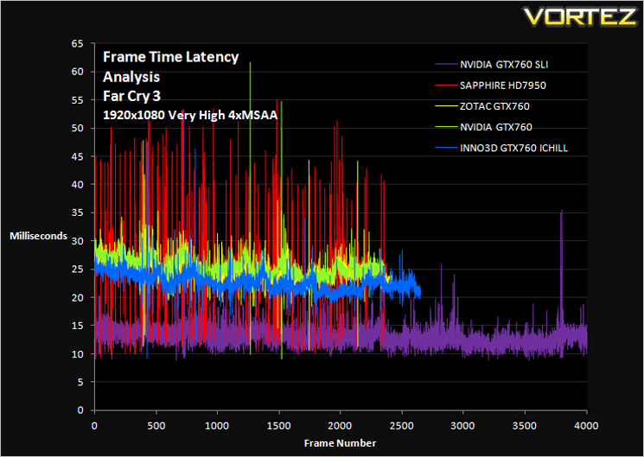The width and height of the screenshot is (644, 457).
Task: Click the y-axis value 65
Action: click(x=77, y=43)
